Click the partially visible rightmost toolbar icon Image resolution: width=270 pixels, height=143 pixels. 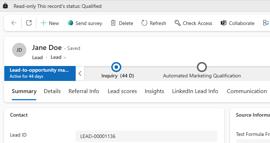[x=266, y=23]
